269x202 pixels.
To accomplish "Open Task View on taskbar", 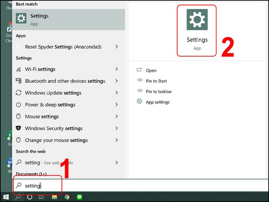I will pyautogui.click(x=42, y=197).
